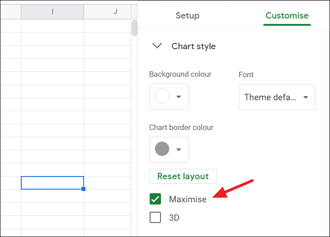Click the 3D label text
Screen dimensions: 330x237
174,218
